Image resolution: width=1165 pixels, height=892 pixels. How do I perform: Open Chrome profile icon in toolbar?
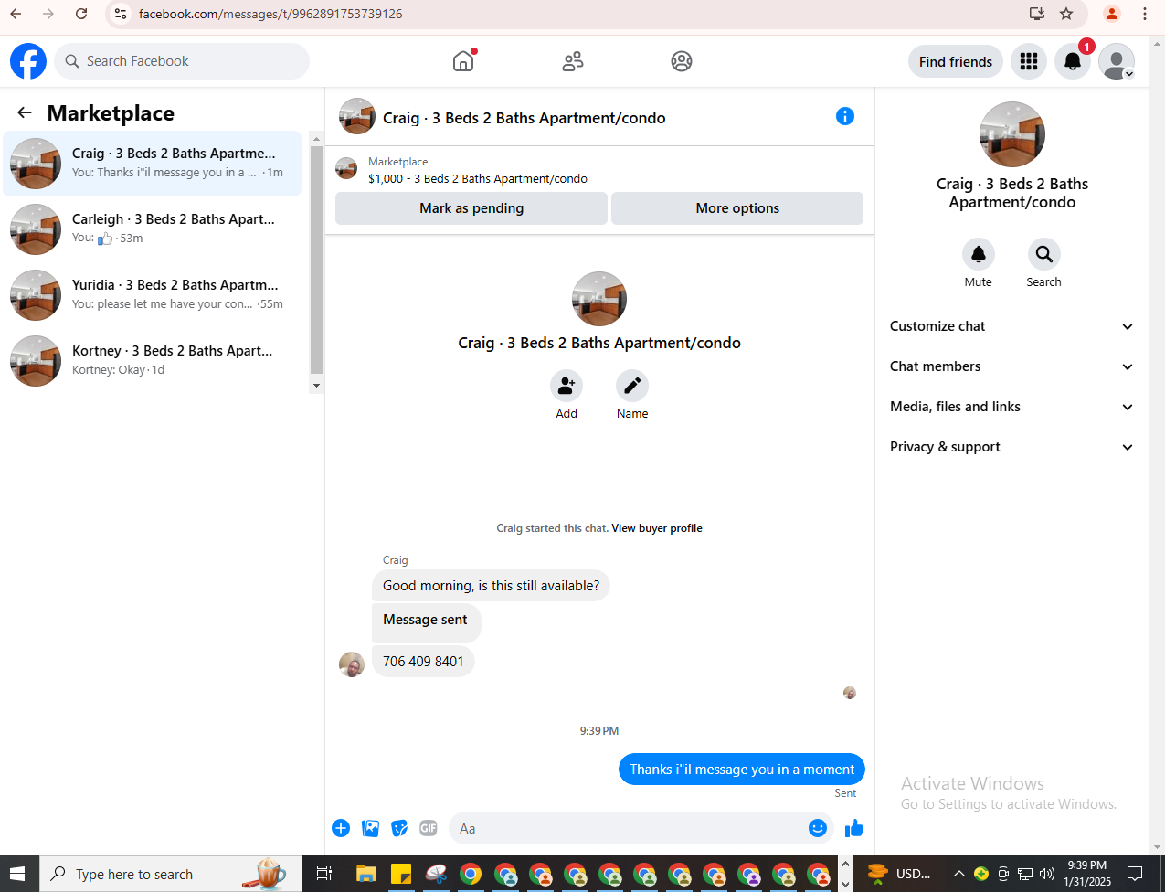(1112, 14)
